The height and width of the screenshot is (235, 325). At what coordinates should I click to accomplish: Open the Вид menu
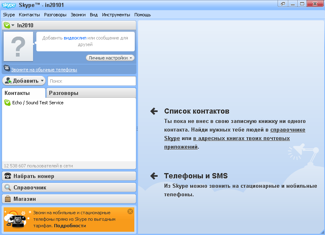[93, 15]
